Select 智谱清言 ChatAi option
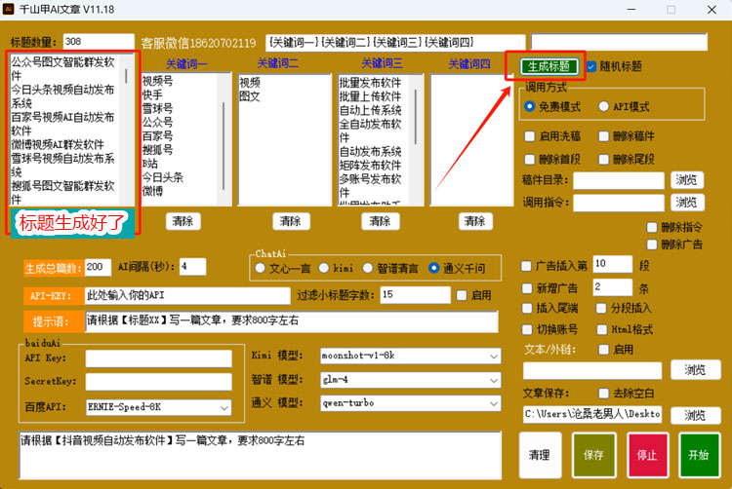Screen dimensions: 732x489 point(368,268)
